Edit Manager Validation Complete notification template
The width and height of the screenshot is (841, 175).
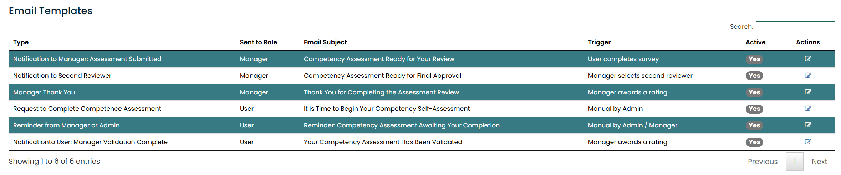tap(808, 142)
